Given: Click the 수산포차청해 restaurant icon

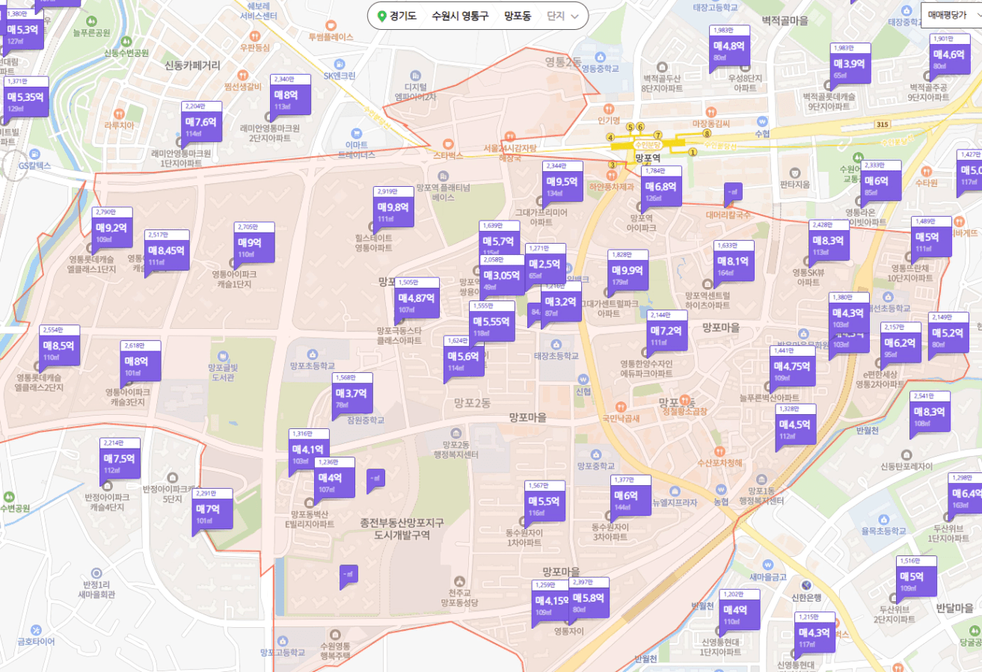Looking at the screenshot, I should 719,451.
